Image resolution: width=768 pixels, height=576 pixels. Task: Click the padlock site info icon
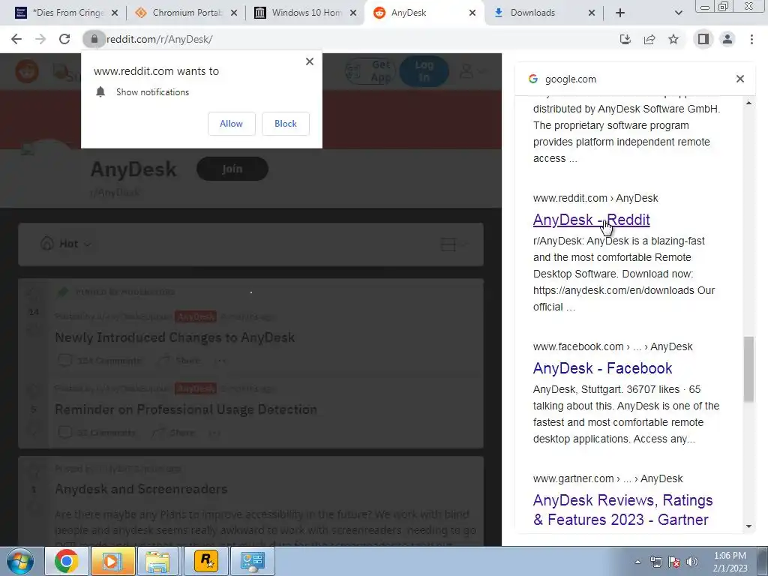point(94,39)
